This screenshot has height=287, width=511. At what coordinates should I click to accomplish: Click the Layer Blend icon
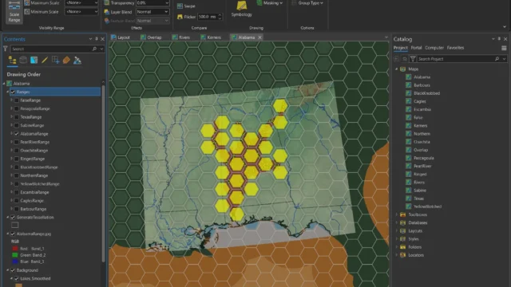point(106,12)
